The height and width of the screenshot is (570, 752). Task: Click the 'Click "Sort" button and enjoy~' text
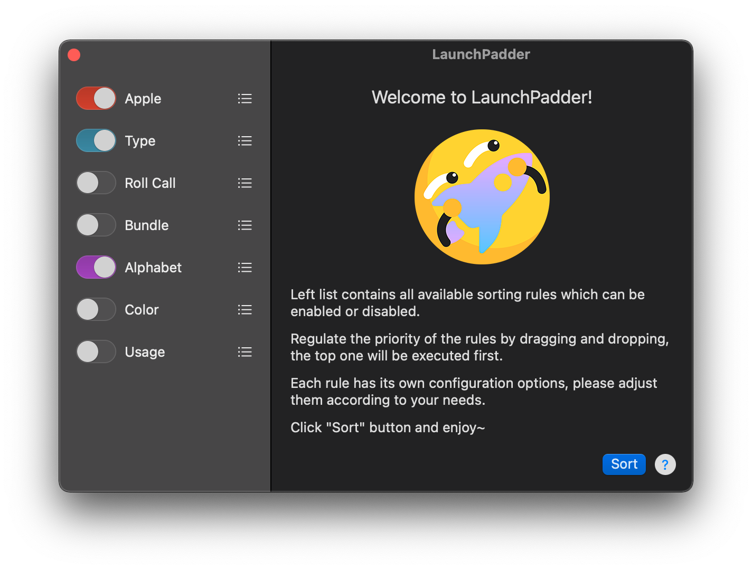(x=388, y=427)
